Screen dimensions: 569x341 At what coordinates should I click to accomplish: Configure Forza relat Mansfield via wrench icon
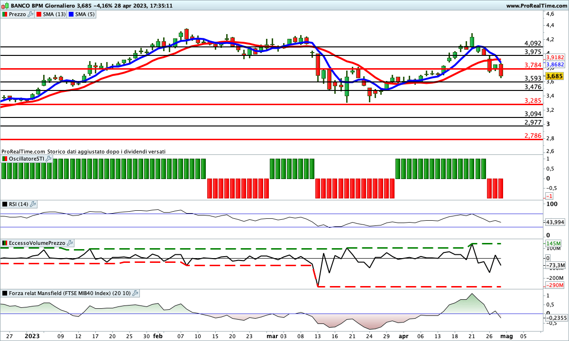pos(135,293)
